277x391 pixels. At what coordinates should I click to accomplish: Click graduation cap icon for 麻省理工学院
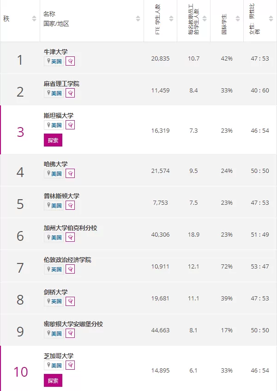(70, 93)
